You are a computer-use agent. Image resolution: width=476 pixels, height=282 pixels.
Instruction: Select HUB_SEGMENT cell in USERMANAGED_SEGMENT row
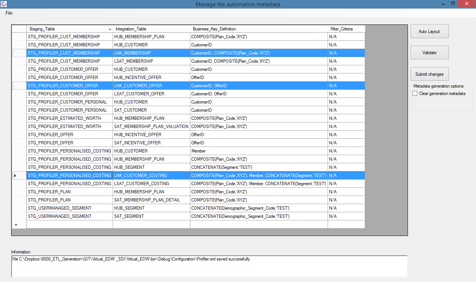(x=151, y=208)
